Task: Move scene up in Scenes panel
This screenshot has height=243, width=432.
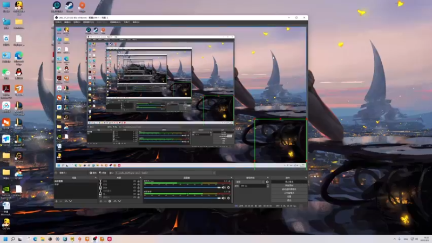Action: (66, 201)
